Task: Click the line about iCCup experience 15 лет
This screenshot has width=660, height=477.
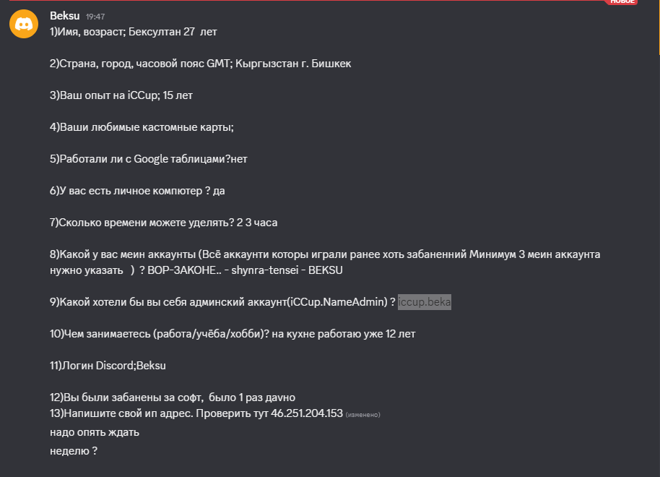Action: (x=121, y=95)
